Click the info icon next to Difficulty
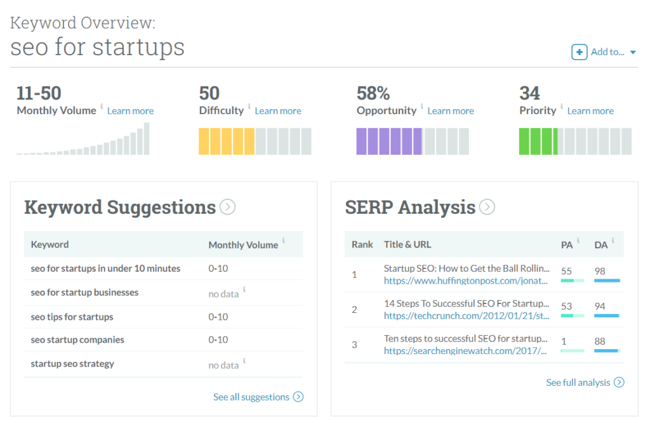The height and width of the screenshot is (422, 650). [249, 107]
